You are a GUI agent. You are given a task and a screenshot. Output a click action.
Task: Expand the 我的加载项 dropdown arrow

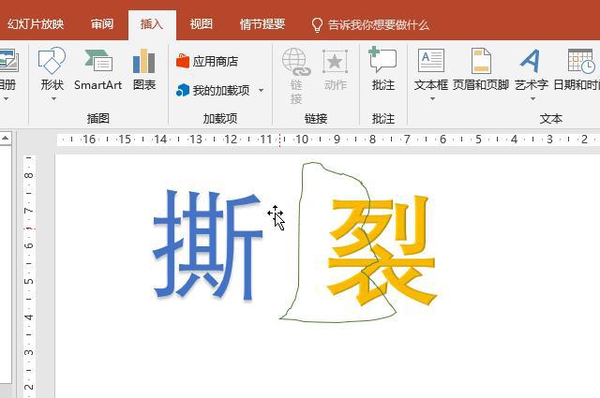pos(261,91)
